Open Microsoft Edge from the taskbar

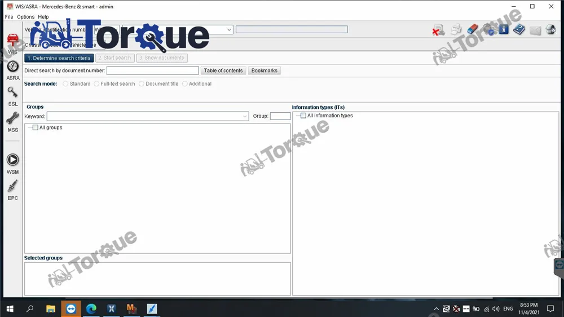91,309
